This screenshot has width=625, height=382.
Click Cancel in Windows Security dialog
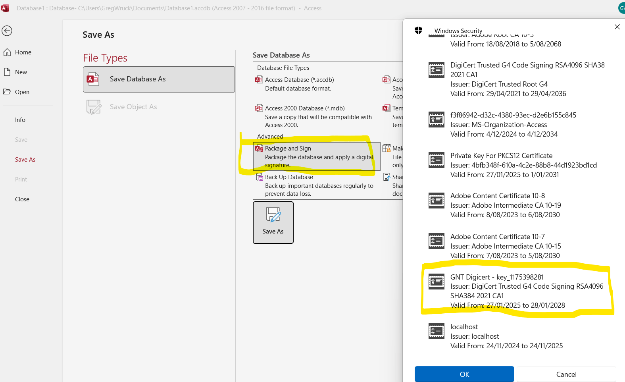pyautogui.click(x=566, y=374)
